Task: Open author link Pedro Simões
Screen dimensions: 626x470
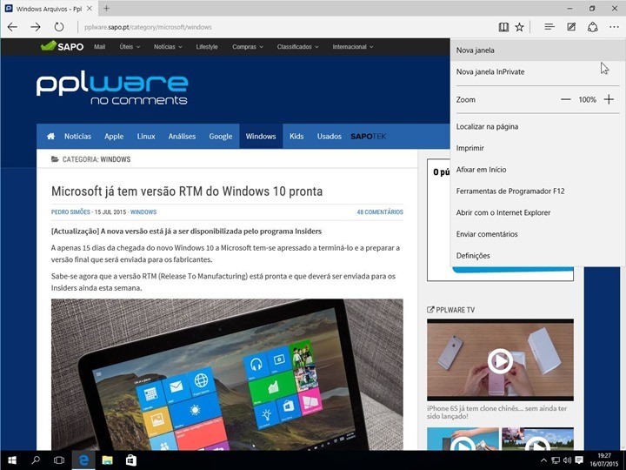Action: pyautogui.click(x=70, y=212)
